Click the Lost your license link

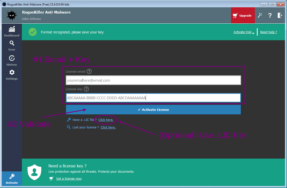108,127
